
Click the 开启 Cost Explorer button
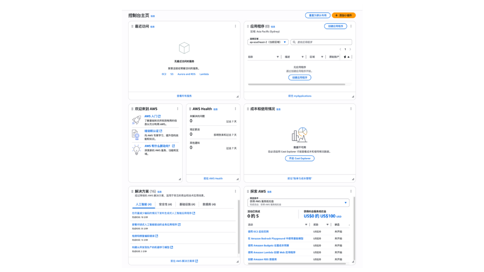(x=300, y=158)
